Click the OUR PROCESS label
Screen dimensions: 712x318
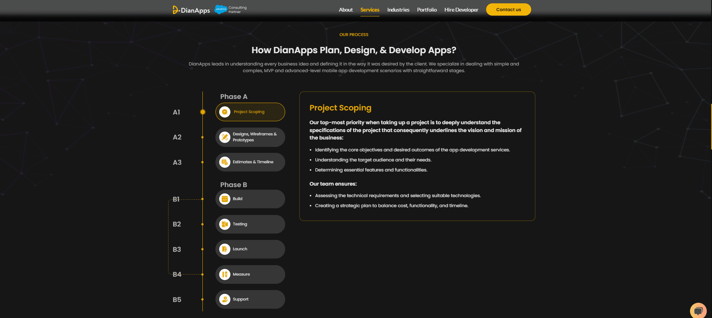354,35
